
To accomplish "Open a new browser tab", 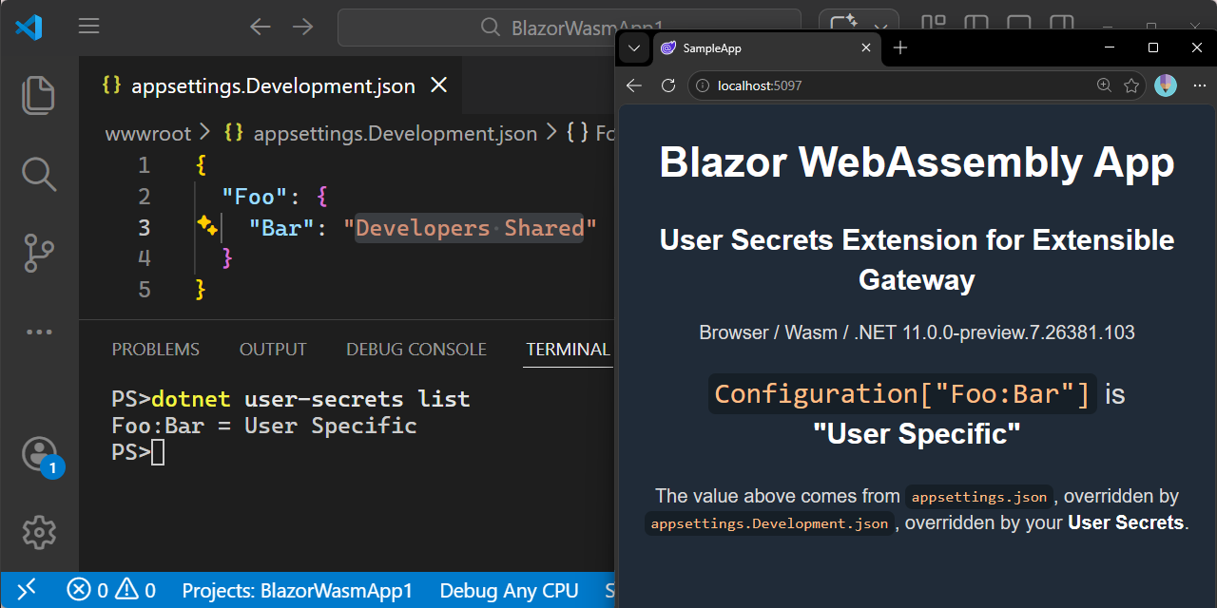I will [x=900, y=47].
